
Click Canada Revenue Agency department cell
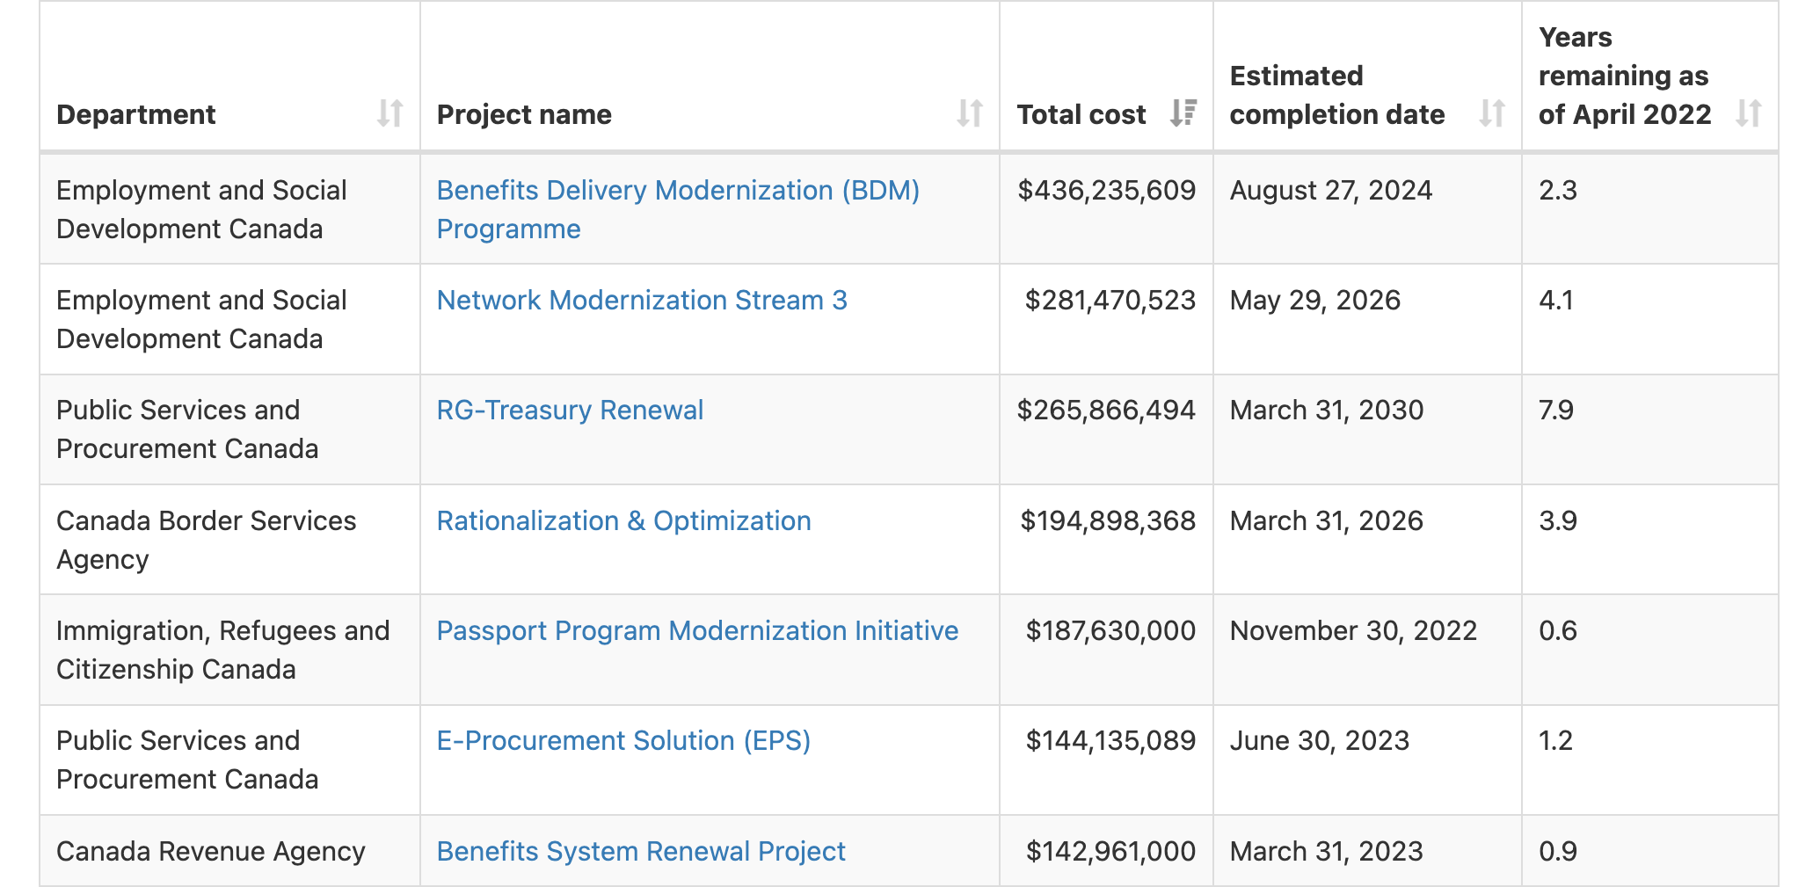pyautogui.click(x=229, y=851)
